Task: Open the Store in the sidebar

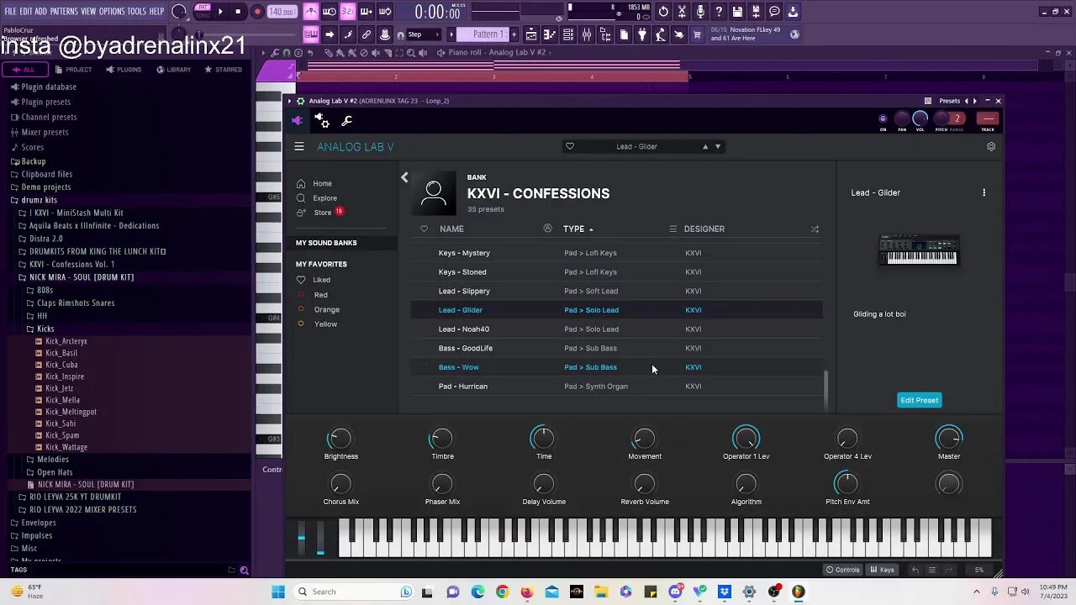Action: click(322, 213)
